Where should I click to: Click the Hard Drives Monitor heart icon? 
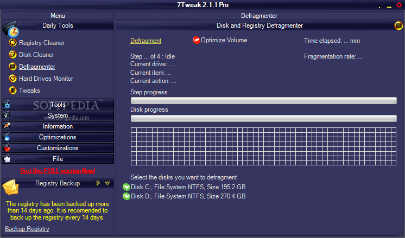[x=12, y=79]
